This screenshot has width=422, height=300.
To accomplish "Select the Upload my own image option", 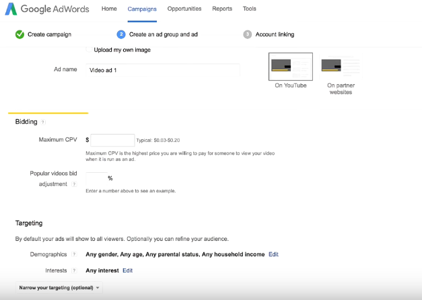I will [x=90, y=50].
